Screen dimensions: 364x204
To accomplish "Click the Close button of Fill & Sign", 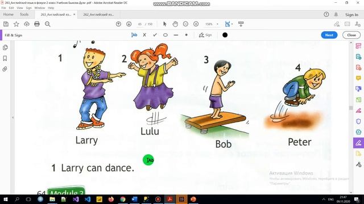I will click(x=351, y=35).
